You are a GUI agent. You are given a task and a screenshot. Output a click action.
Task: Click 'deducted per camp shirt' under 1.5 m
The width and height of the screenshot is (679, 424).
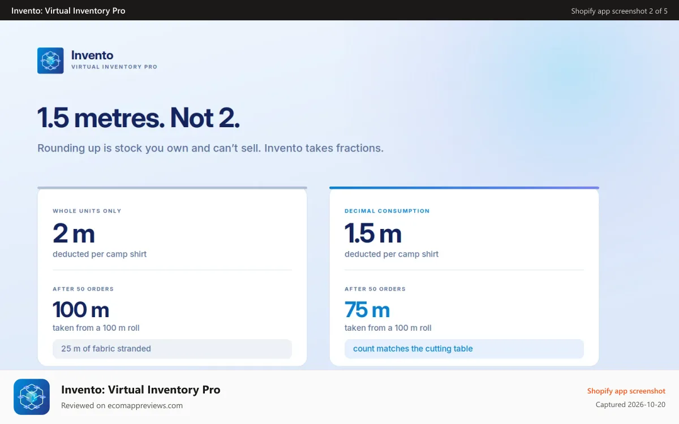click(x=392, y=254)
